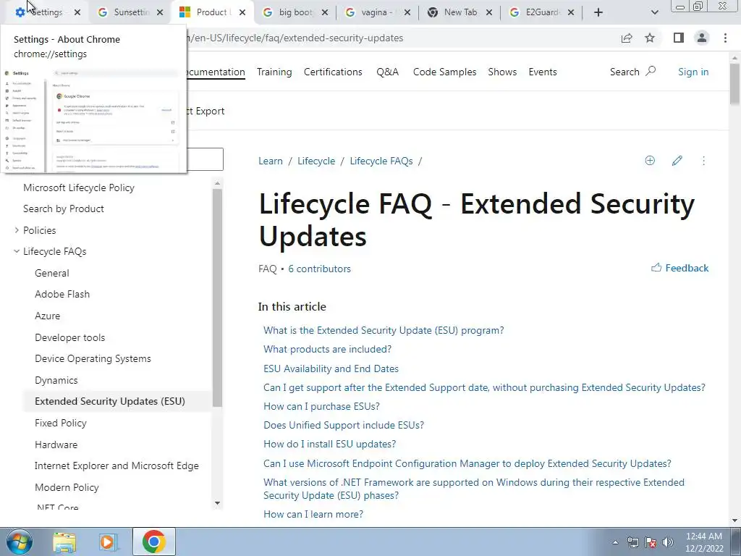Close the Sunsetting tab
The image size is (741, 556).
(x=160, y=12)
